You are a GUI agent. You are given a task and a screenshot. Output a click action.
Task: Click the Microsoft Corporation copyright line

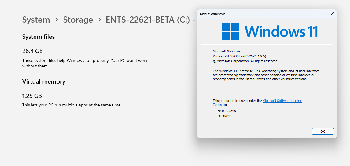pyautogui.click(x=245, y=61)
